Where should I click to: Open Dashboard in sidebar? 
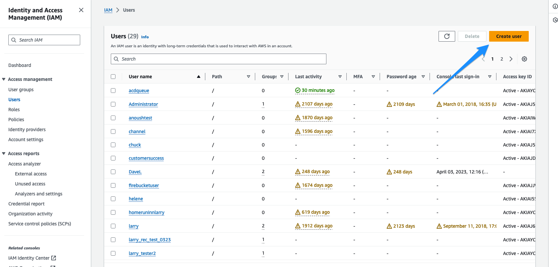[x=20, y=65]
